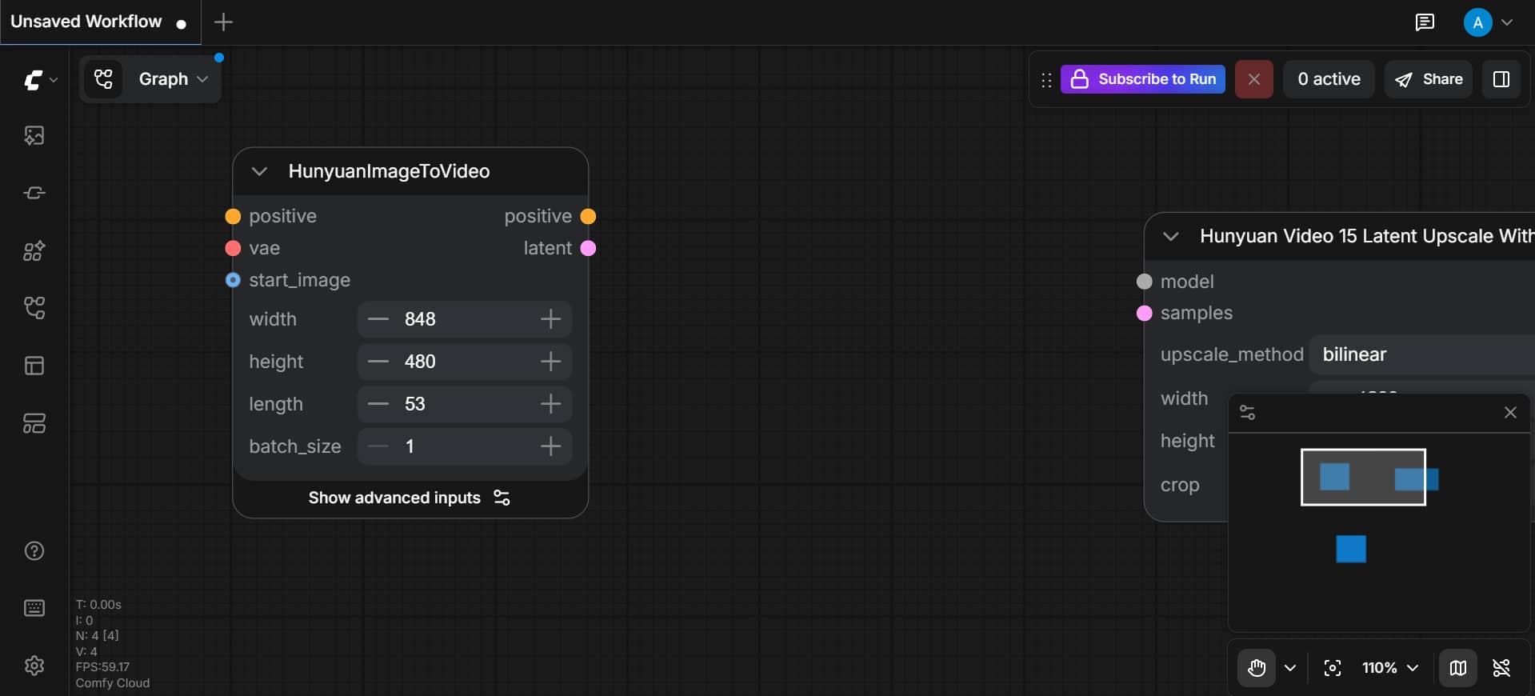This screenshot has height=696, width=1535.
Task: Open the Graph mode dropdown
Action: [174, 79]
